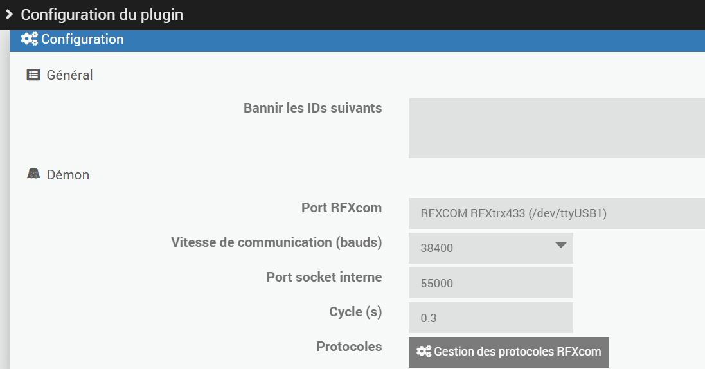Open the baud rate dropdown showing 38400
Screen dimensions: 705x369
click(490, 248)
